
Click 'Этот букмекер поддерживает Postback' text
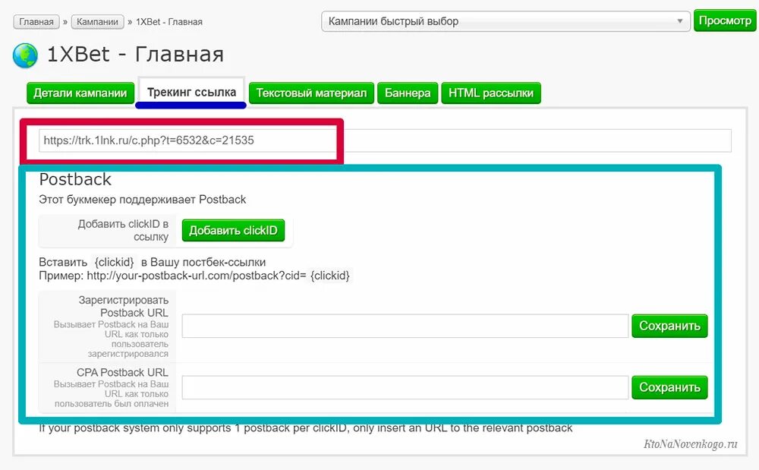(143, 200)
